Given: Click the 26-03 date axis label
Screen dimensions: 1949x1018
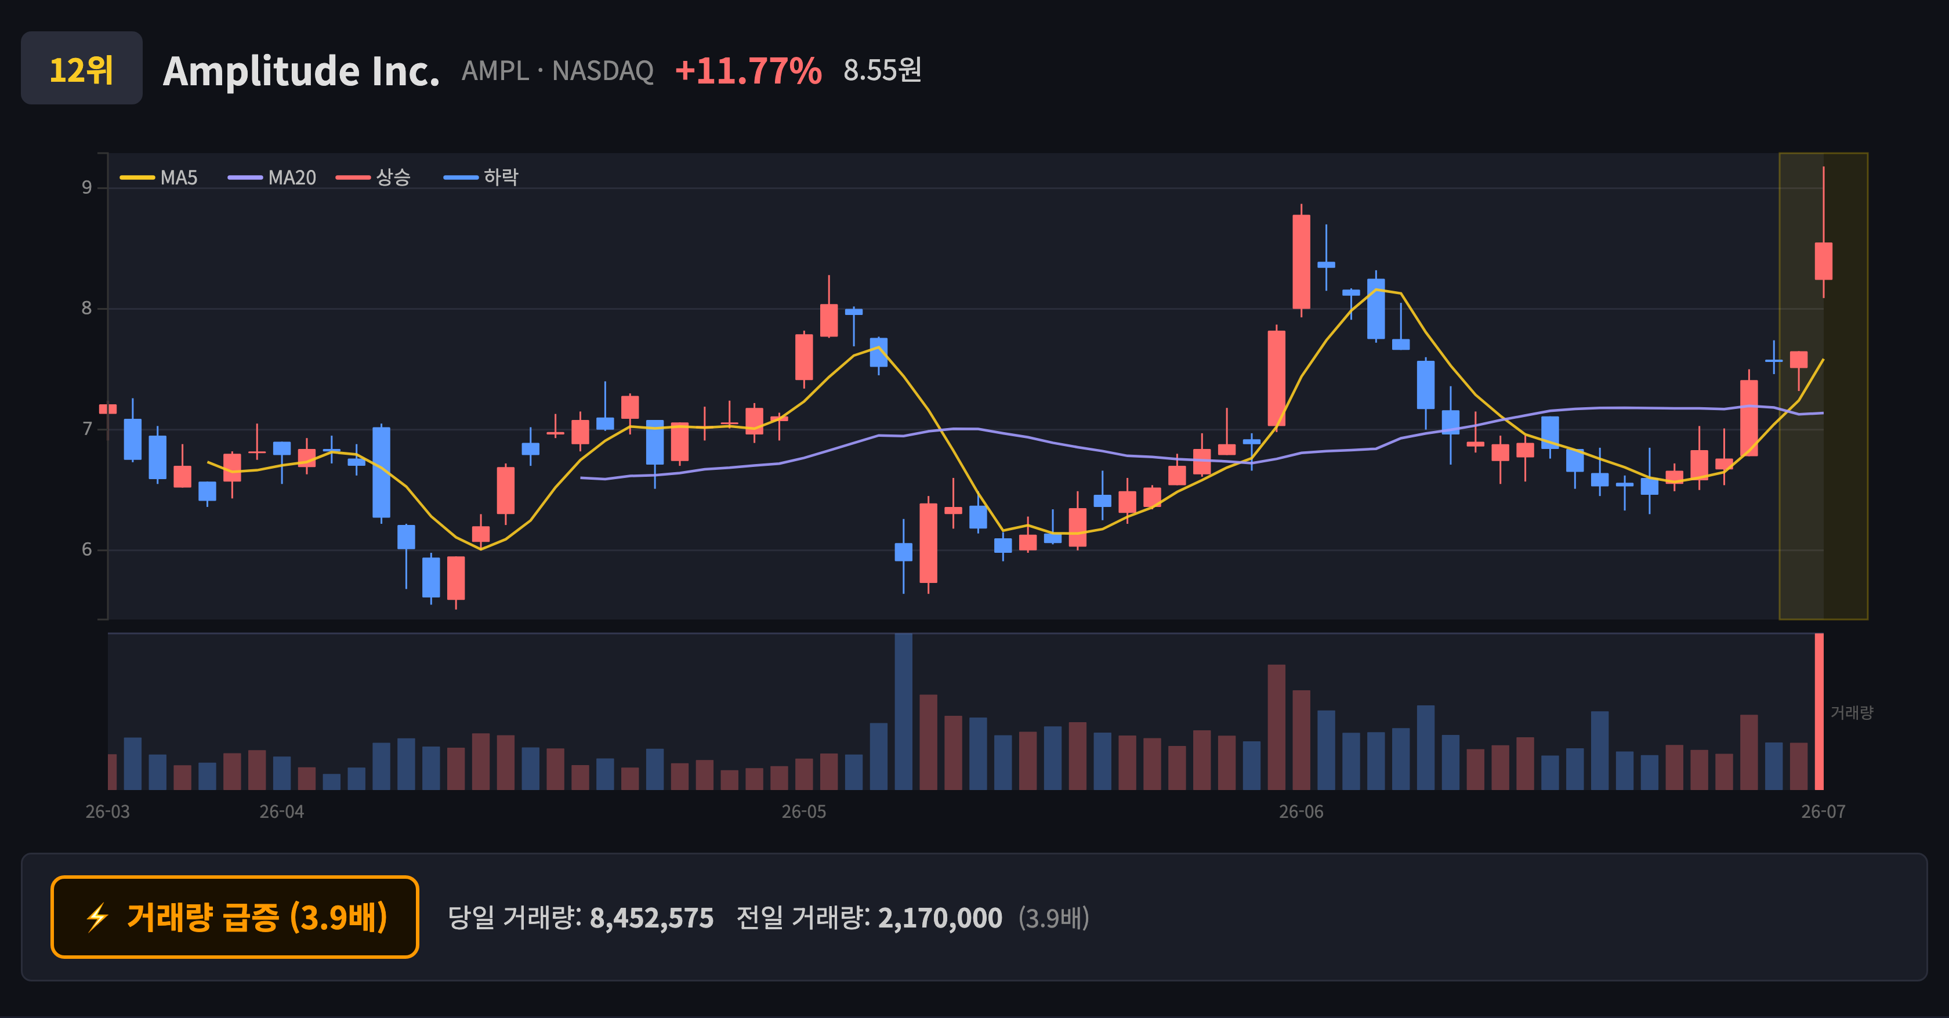Looking at the screenshot, I should (107, 811).
